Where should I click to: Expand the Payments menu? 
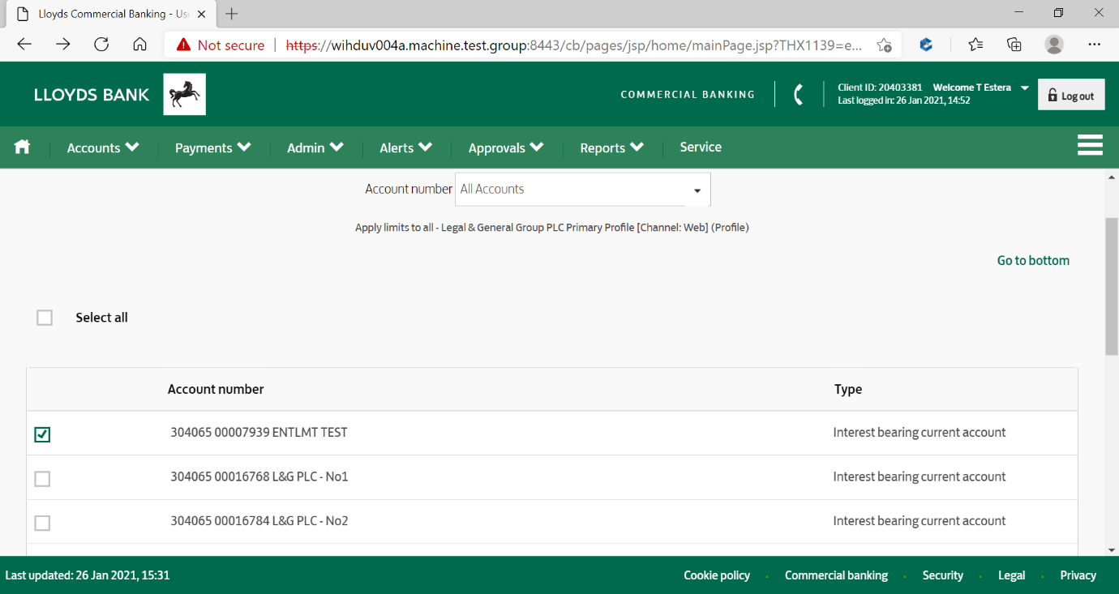[212, 147]
